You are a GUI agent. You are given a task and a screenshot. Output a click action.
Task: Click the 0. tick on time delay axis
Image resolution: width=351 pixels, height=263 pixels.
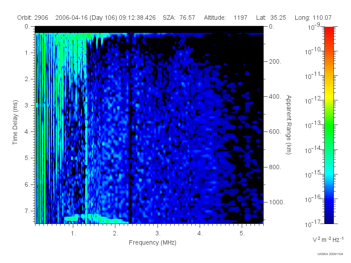[x=27, y=26]
